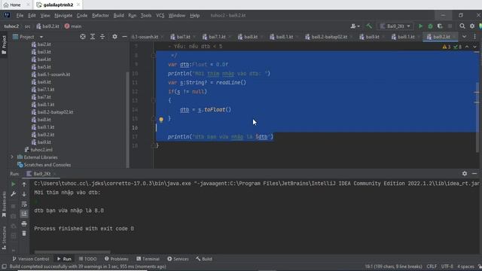The height and width of the screenshot is (271, 482).
Task: Expand External Libraries node
Action: coord(12,157)
